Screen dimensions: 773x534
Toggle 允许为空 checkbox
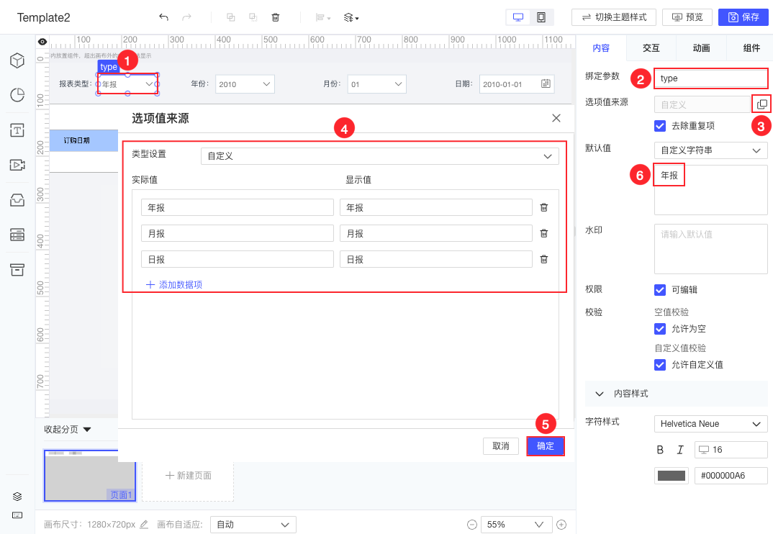point(659,328)
